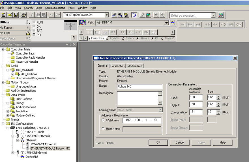Toggle the BAT status checkbox
Image resolution: width=249 pixels, height=162 pixels.
(x=34, y=30)
